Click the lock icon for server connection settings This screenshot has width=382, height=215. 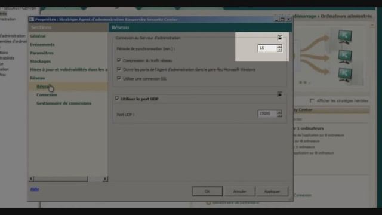coord(279,38)
